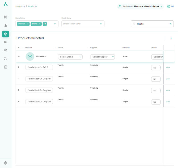
Task: Open the Select Stock Data dropdown
Action: pyautogui.click(x=83, y=24)
